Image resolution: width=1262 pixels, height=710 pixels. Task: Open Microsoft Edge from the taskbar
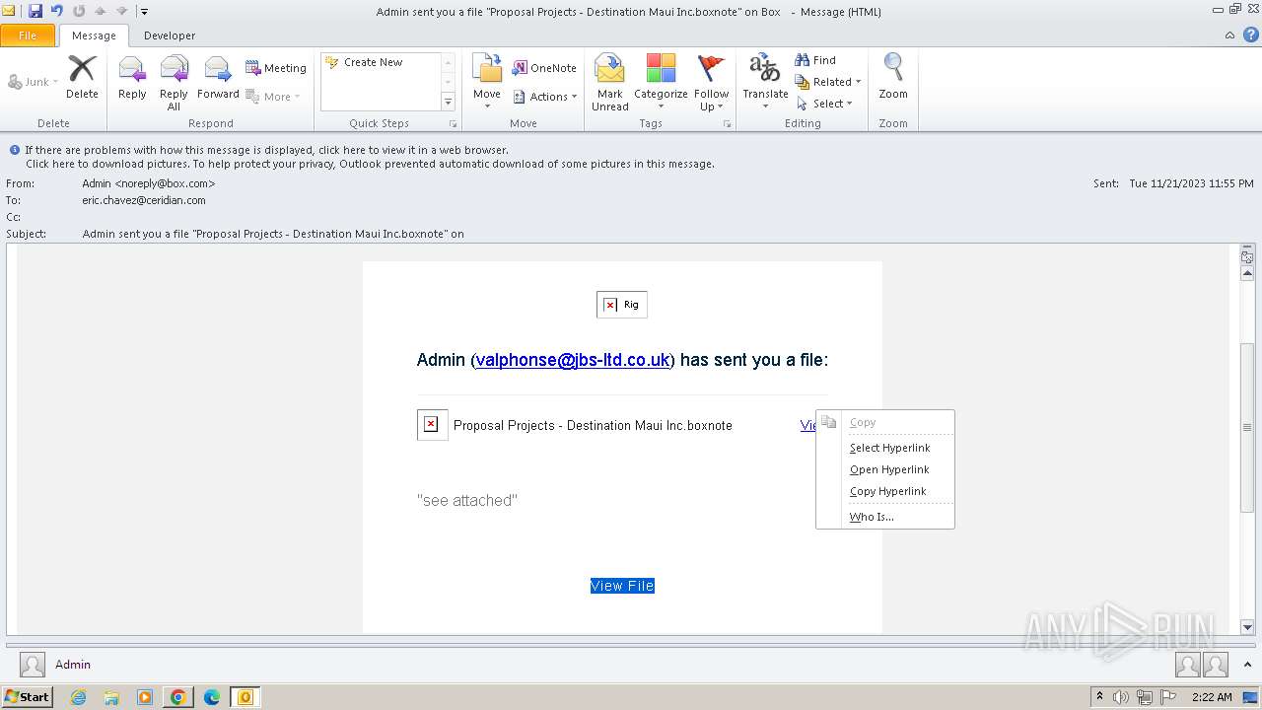(x=212, y=697)
